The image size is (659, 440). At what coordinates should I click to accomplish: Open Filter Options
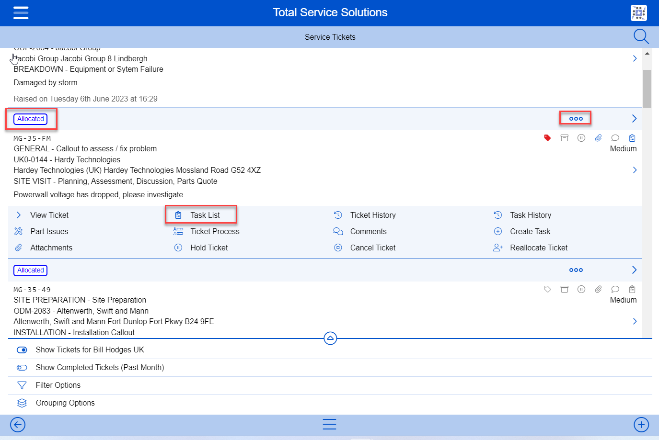point(58,385)
